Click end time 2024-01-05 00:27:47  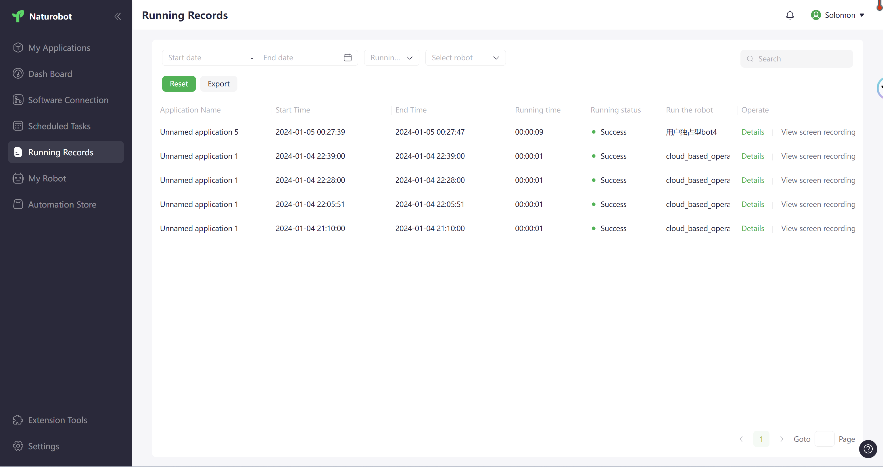[x=430, y=132]
